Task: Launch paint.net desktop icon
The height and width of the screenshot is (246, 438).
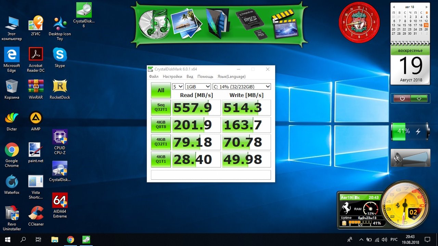Action: (x=36, y=153)
